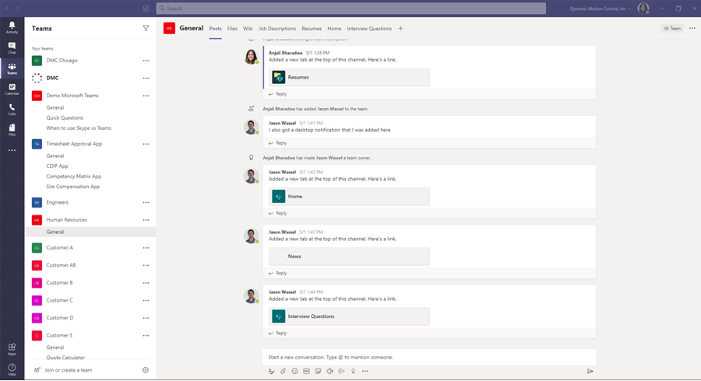Click the Stream icon in compose bar

click(x=342, y=371)
